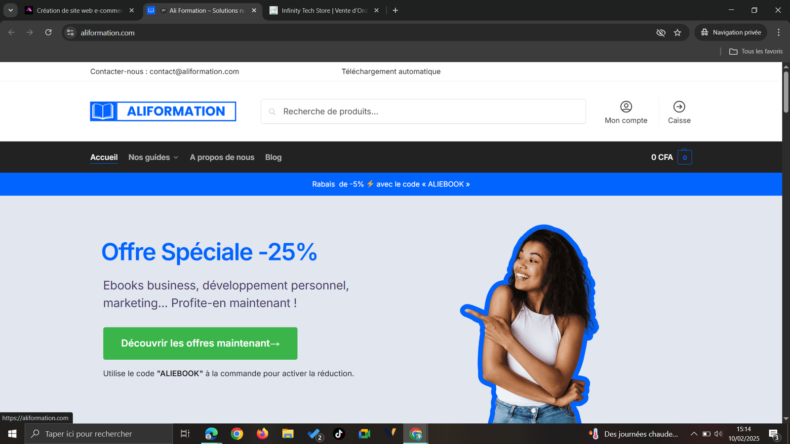
Task: Open TikTok from the Windows taskbar
Action: (339, 434)
